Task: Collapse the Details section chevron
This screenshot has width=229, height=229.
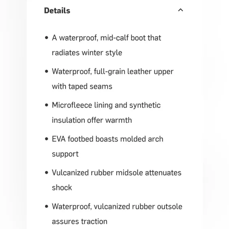Action: (x=180, y=10)
